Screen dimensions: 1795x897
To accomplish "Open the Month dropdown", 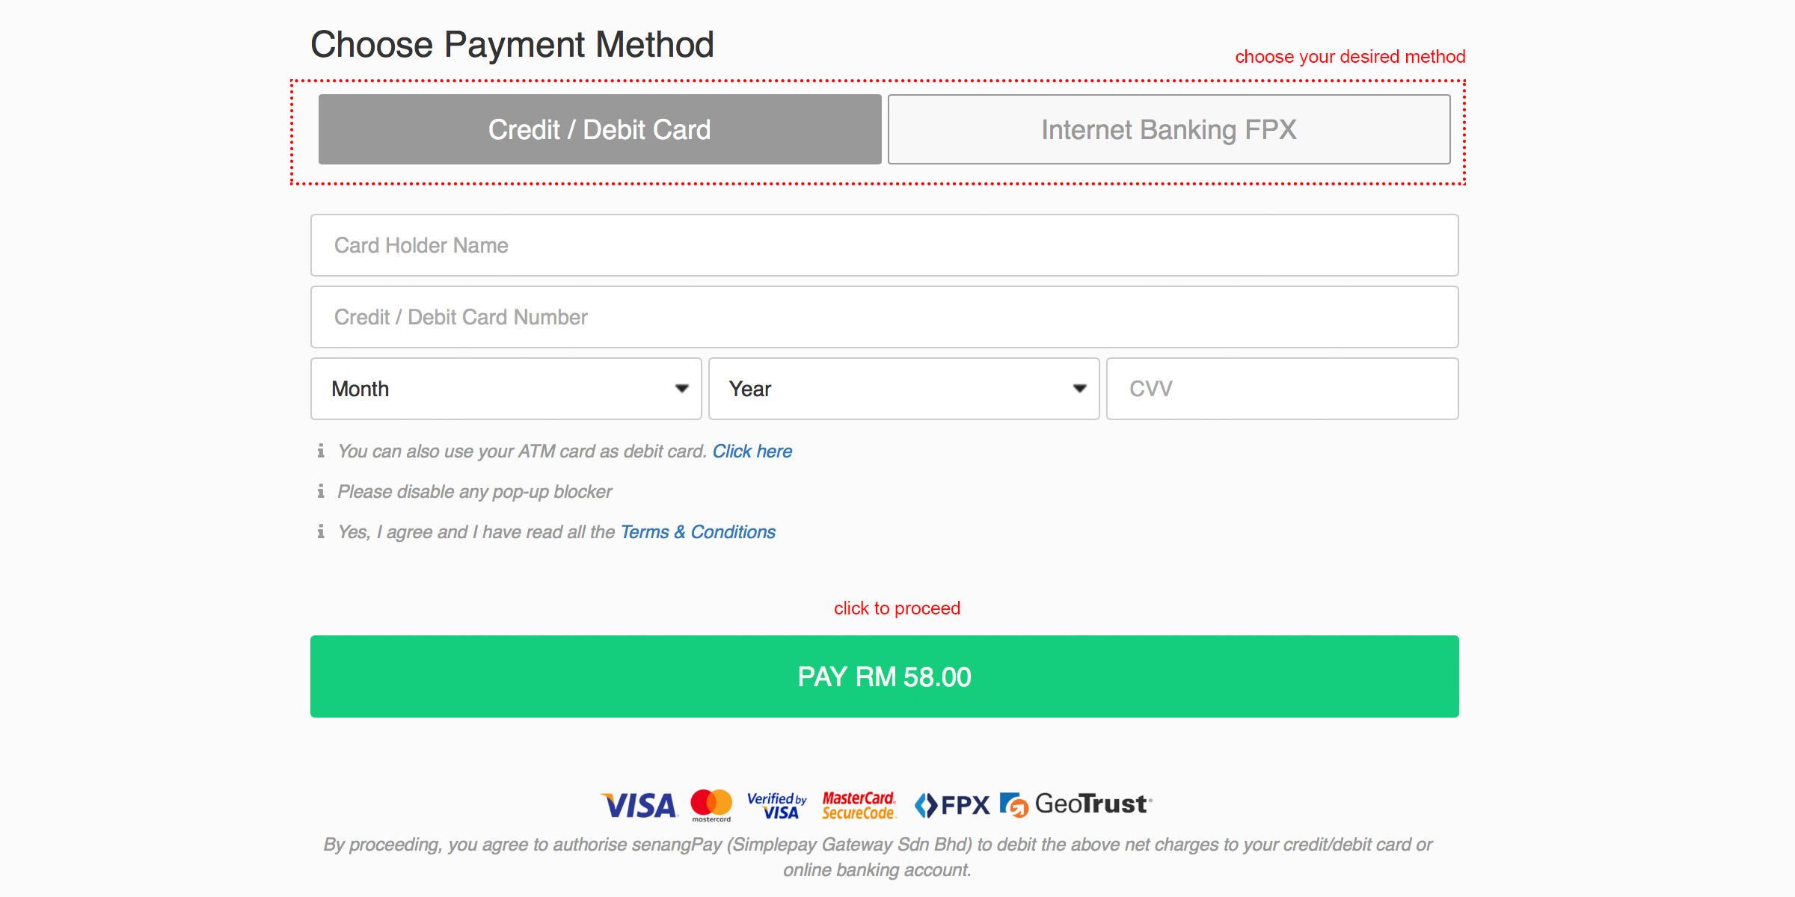I will [x=506, y=389].
